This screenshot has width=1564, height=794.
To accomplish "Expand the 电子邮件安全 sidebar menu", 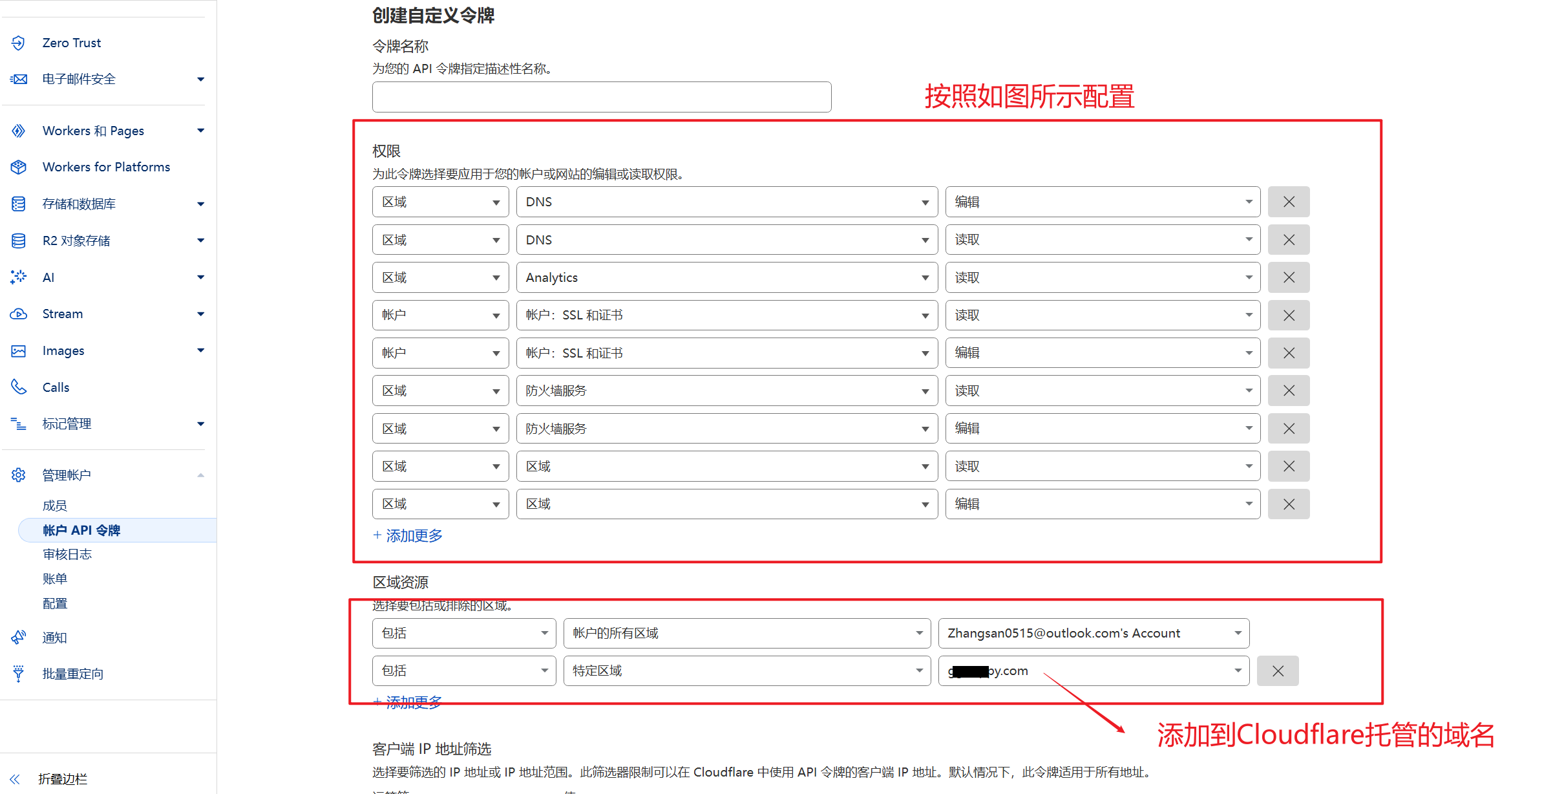I will tap(200, 79).
